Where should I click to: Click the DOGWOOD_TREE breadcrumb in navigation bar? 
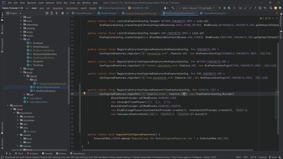click(x=138, y=8)
